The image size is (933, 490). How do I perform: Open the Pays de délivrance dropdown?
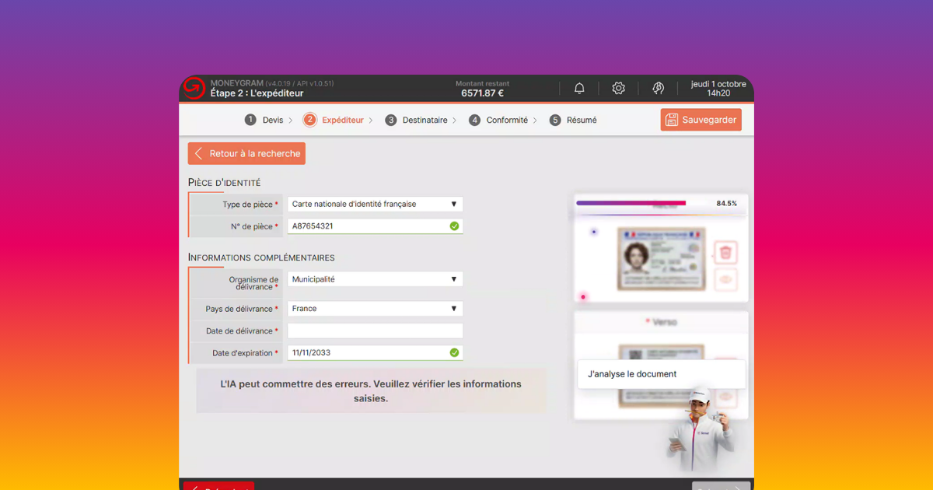pos(376,309)
